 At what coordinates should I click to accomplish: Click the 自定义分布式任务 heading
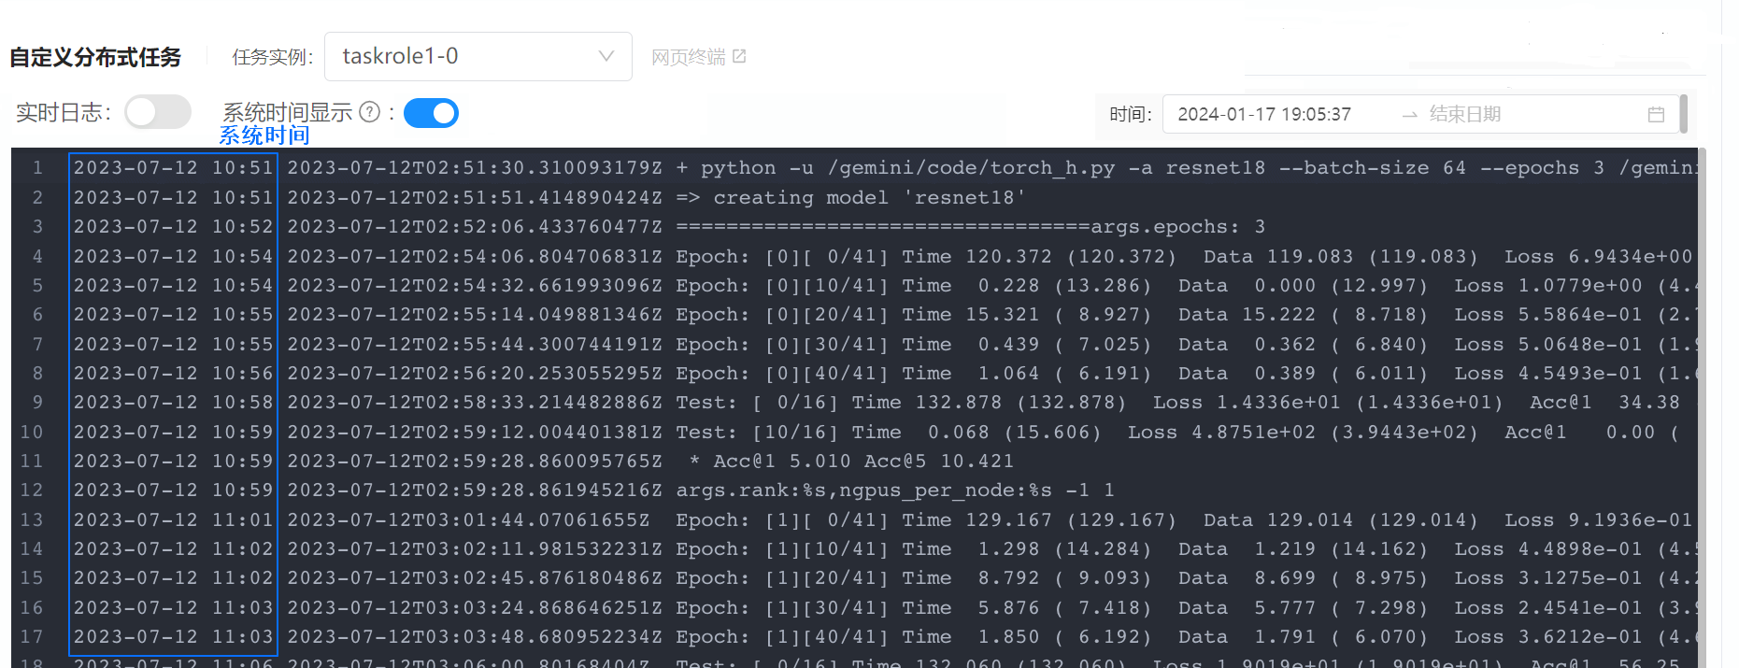click(95, 57)
